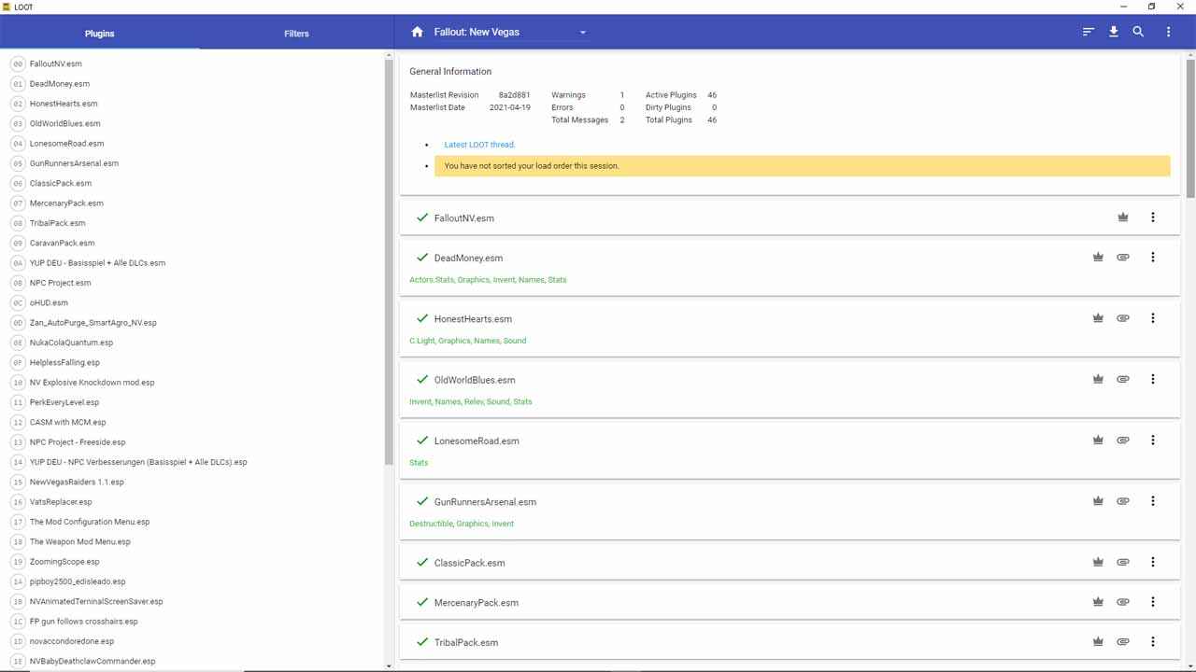Click the crown icon on ClassicPack.esm card
The width and height of the screenshot is (1196, 672).
point(1098,562)
